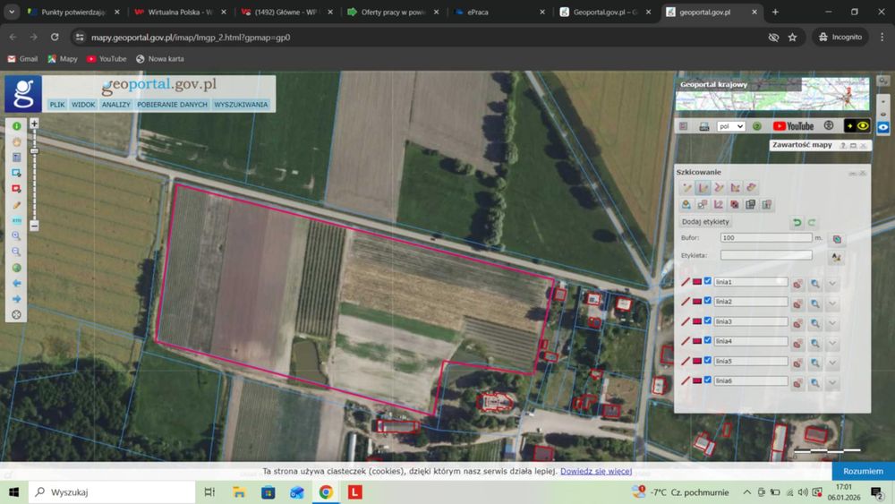Uncheck the linia4 checkbox
The image size is (895, 504).
pyautogui.click(x=708, y=340)
